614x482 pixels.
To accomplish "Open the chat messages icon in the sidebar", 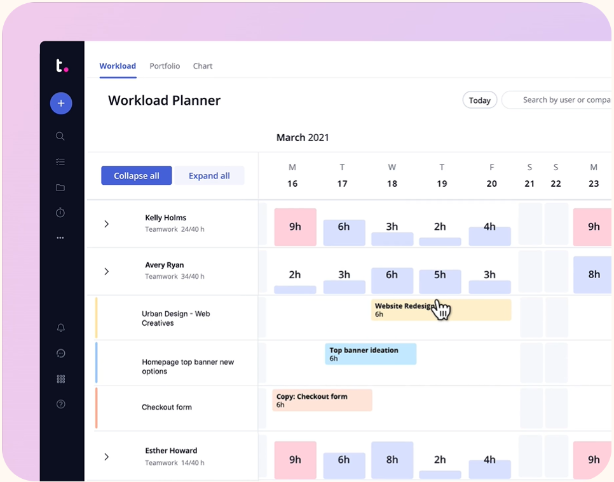I will pyautogui.click(x=60, y=353).
